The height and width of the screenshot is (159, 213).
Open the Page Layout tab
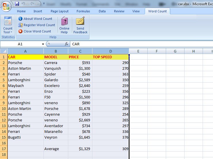[x=60, y=11]
